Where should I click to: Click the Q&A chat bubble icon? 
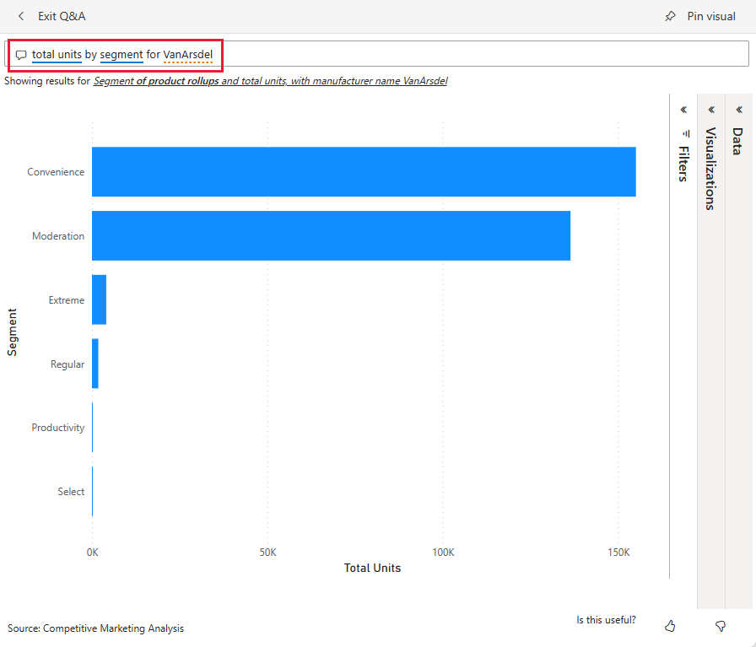click(x=21, y=55)
